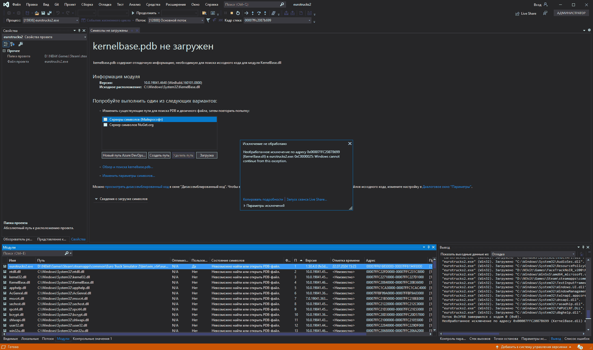Click the search magnifier in Модули panel

pos(67,253)
